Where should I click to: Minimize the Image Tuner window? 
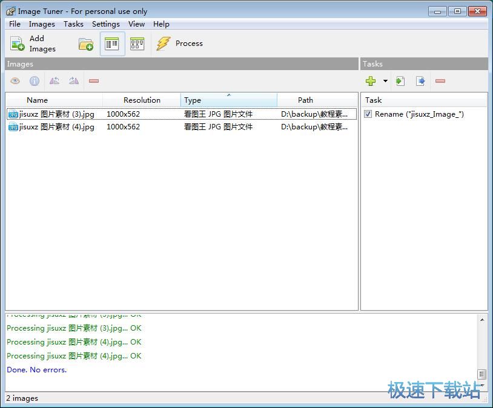coord(437,11)
